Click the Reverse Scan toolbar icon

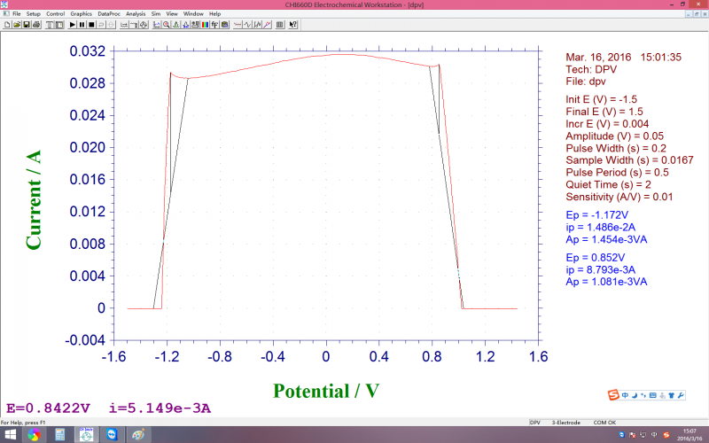pyautogui.click(x=101, y=25)
